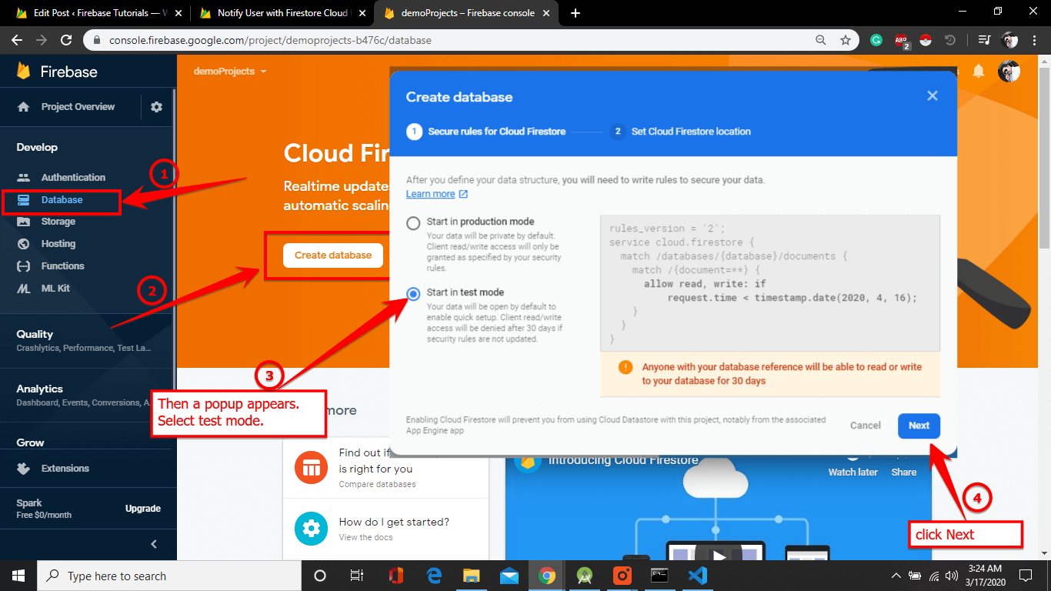Collapse the sidebar with the chevron
This screenshot has height=591, width=1051.
point(154,544)
